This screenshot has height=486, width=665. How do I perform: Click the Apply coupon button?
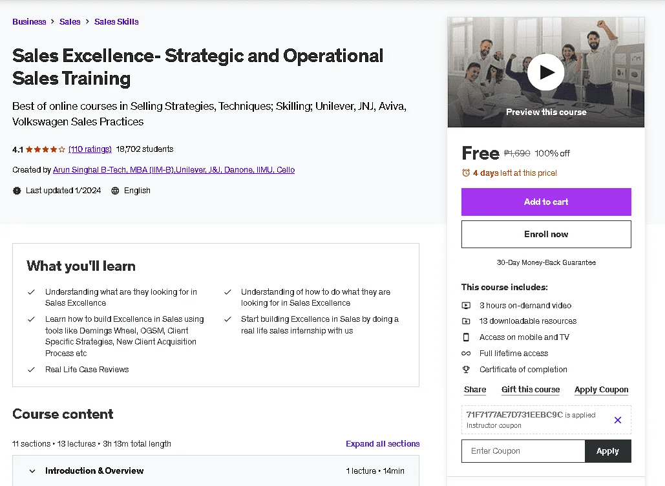607,451
